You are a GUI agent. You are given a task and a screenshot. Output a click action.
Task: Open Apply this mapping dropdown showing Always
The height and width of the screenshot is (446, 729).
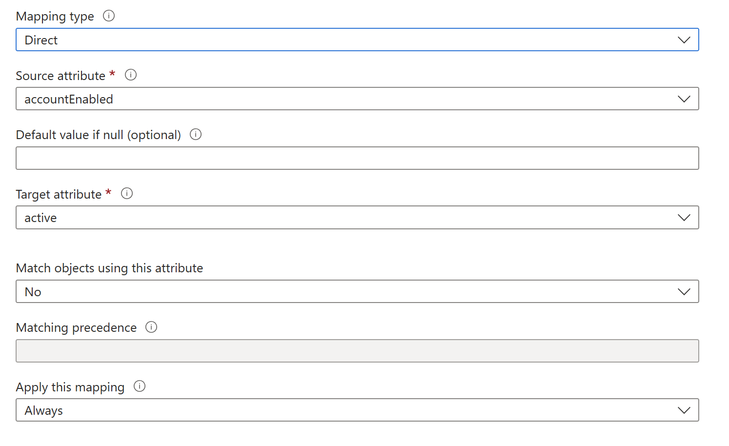[x=342, y=410]
